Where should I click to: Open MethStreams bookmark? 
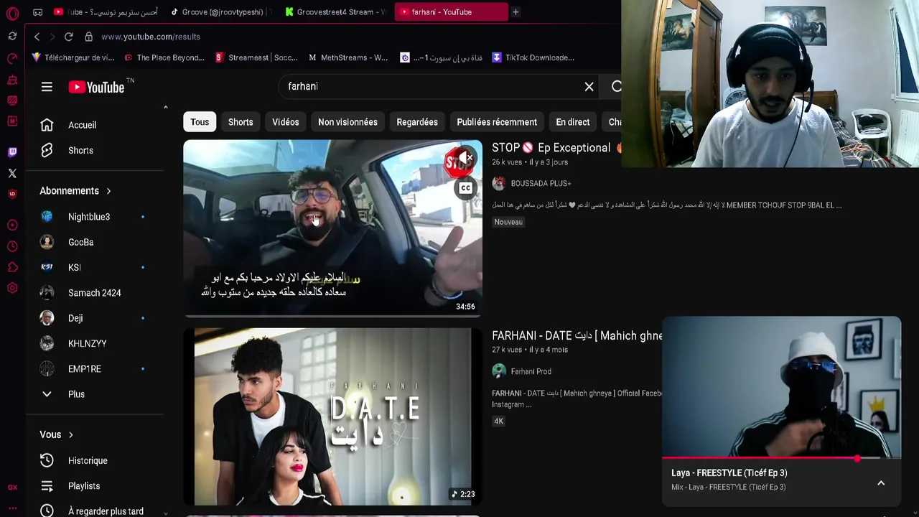point(348,57)
